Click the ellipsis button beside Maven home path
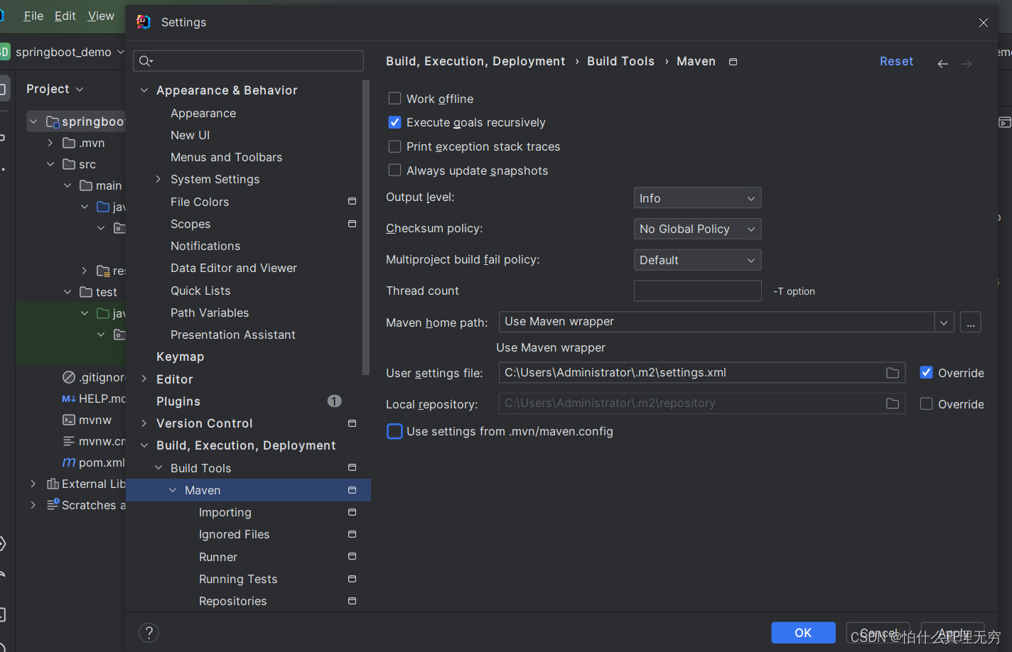The width and height of the screenshot is (1012, 652). tap(971, 322)
